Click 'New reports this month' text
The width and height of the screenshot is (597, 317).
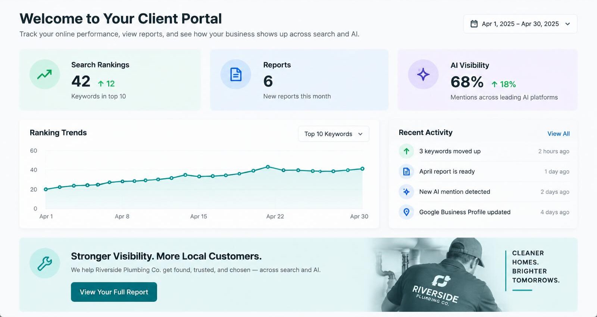click(297, 96)
